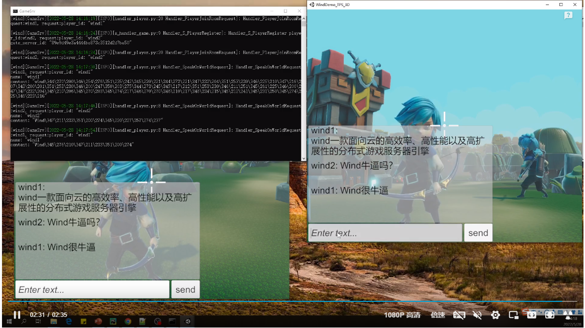Screen dimensions: 585x328
Task: Click send in the right WindDemo chat
Action: coord(478,233)
